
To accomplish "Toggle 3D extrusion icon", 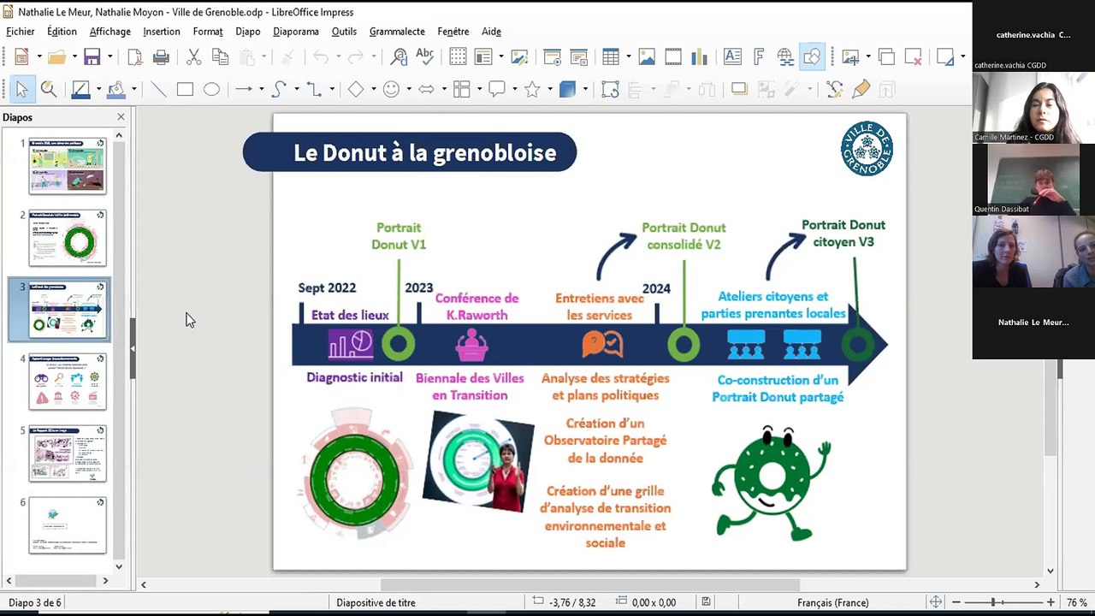I will click(x=887, y=89).
